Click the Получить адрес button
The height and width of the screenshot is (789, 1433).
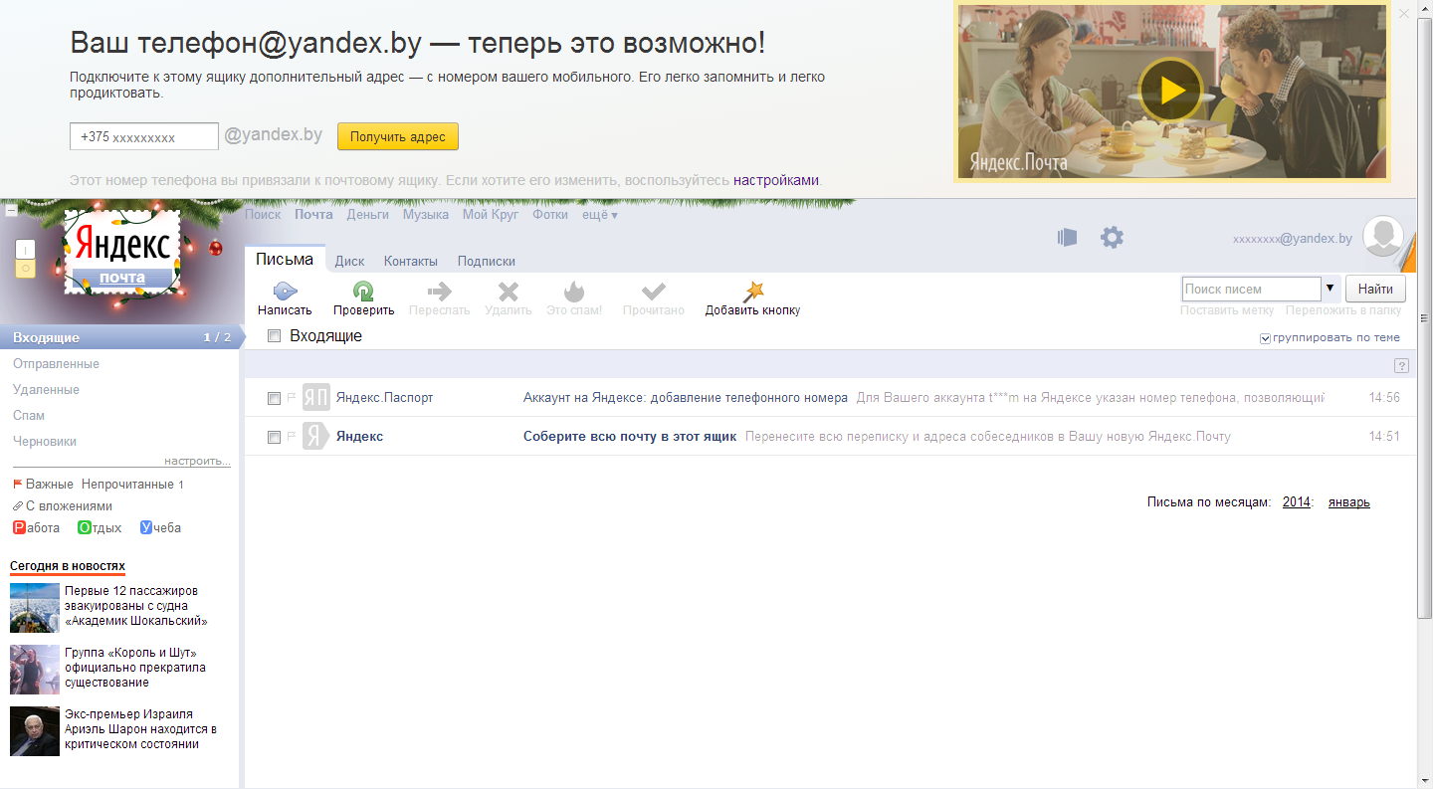pos(398,137)
